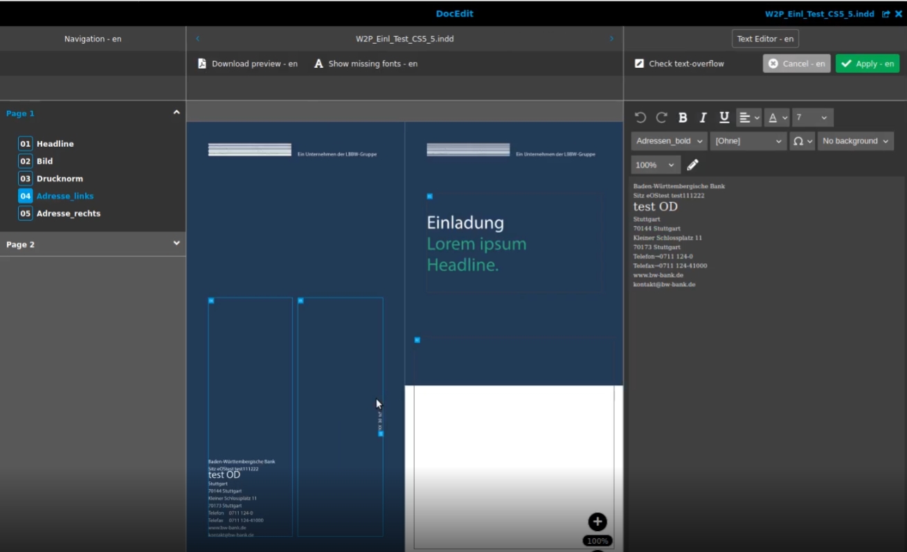This screenshot has height=552, width=907.
Task: Click the black plus zoom-in button
Action: coord(598,522)
